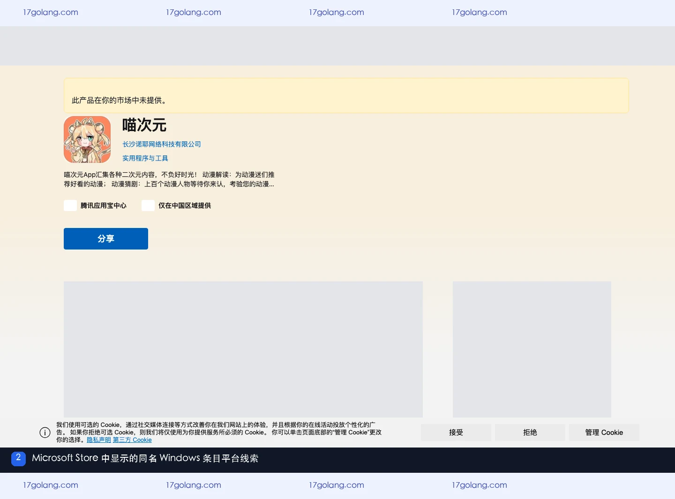Open the 实用程序与工具 category link
This screenshot has height=499, width=675.
pos(145,158)
